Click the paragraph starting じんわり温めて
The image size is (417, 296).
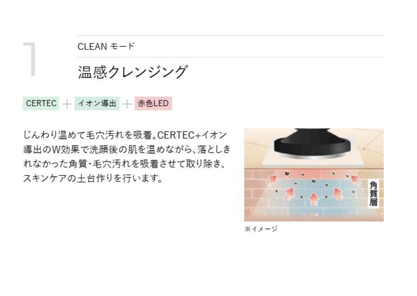pos(126,157)
